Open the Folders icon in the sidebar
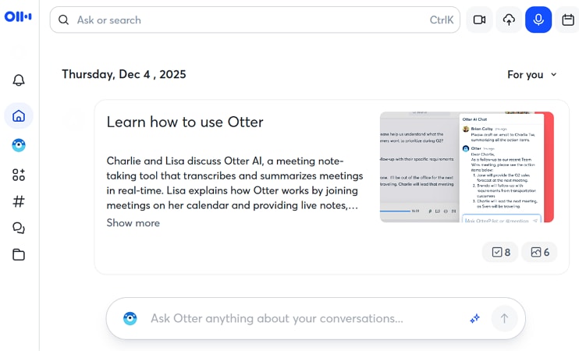579x351 pixels. [x=19, y=254]
